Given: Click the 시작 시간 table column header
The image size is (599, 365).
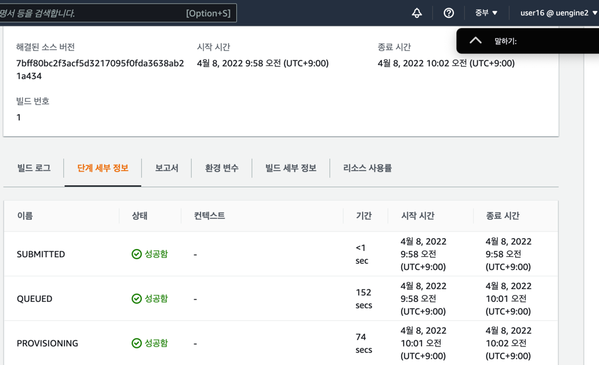Looking at the screenshot, I should [418, 216].
